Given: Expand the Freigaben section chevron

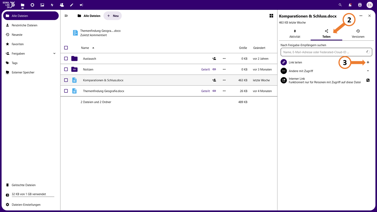Looking at the screenshot, I should tap(54, 54).
